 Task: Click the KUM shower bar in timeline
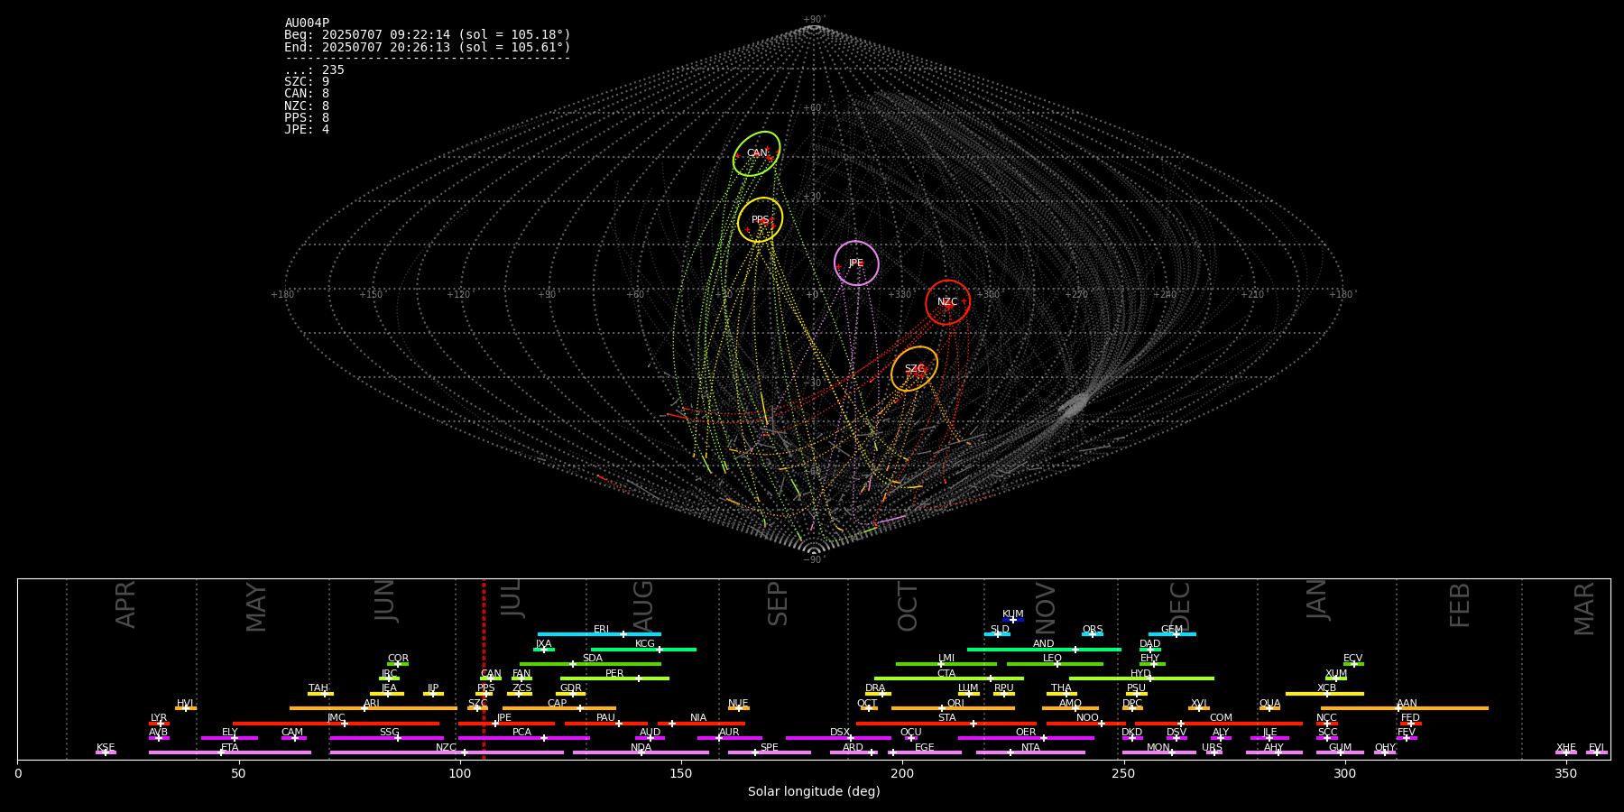click(1013, 620)
